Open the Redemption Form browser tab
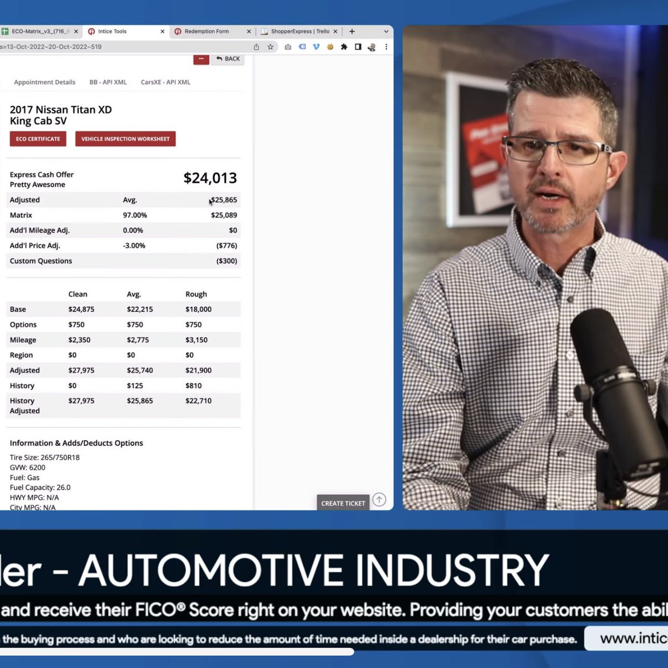668x668 pixels. (x=212, y=32)
